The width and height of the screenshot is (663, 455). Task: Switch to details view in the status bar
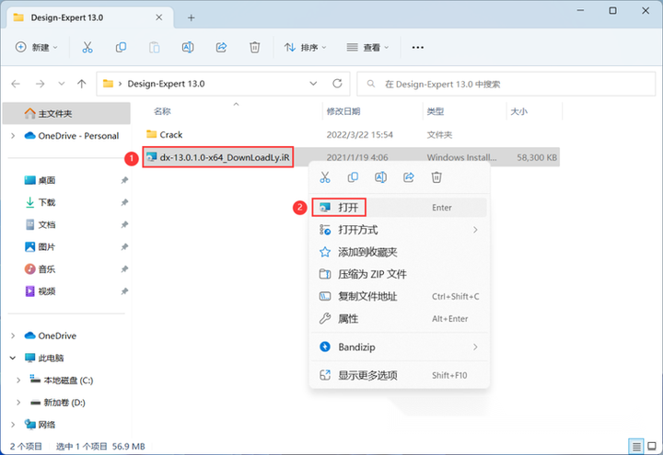click(x=636, y=446)
